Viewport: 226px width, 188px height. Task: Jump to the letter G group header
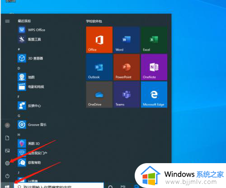[19, 116]
